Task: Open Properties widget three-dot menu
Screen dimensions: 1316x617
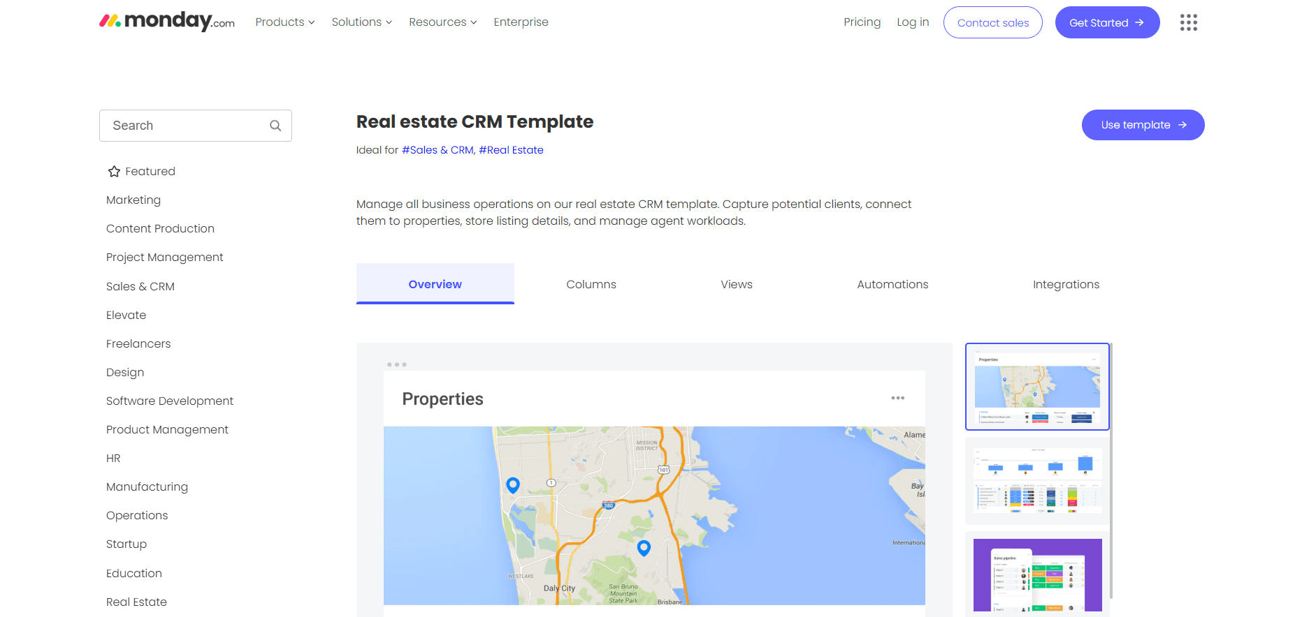Action: 898,398
